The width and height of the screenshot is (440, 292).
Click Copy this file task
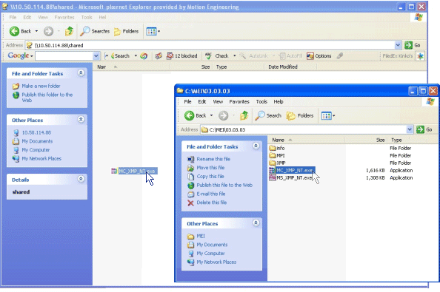click(x=210, y=177)
